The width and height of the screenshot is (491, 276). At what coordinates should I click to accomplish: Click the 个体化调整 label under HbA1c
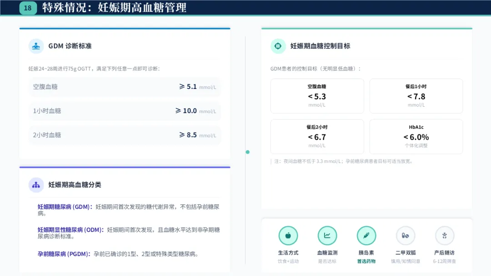pos(416,146)
